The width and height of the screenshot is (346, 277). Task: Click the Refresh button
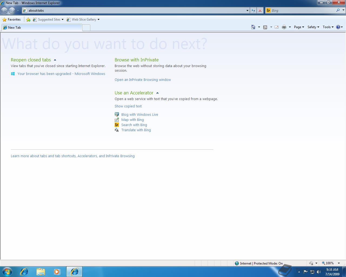253,11
